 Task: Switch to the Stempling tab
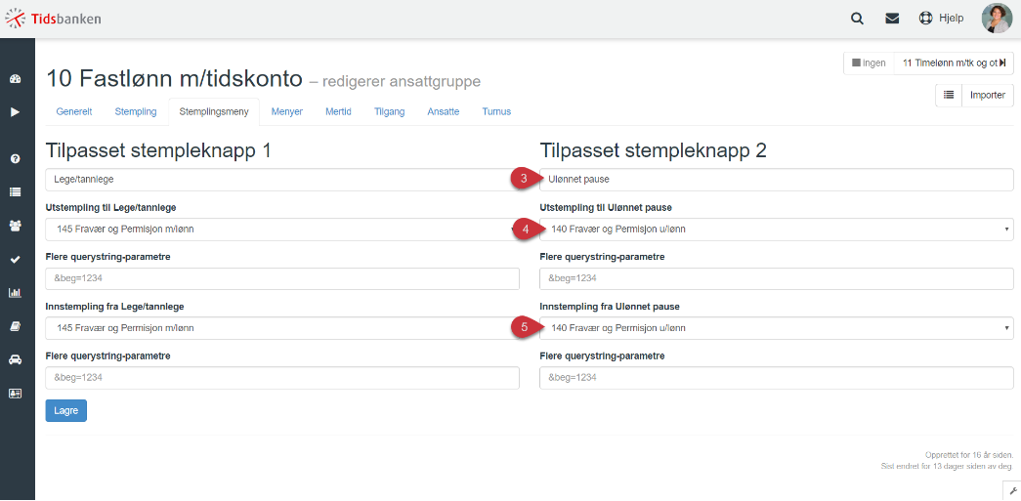[x=136, y=111]
